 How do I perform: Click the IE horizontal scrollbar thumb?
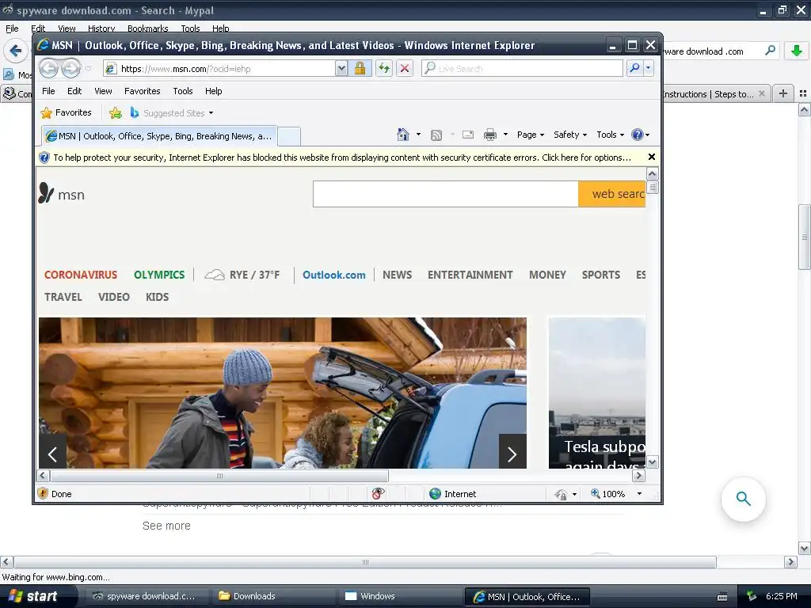coord(219,476)
